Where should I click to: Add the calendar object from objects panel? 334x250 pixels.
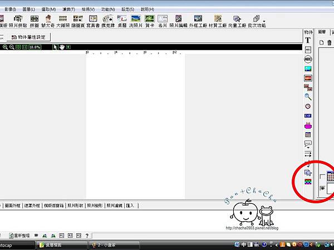[308, 134]
